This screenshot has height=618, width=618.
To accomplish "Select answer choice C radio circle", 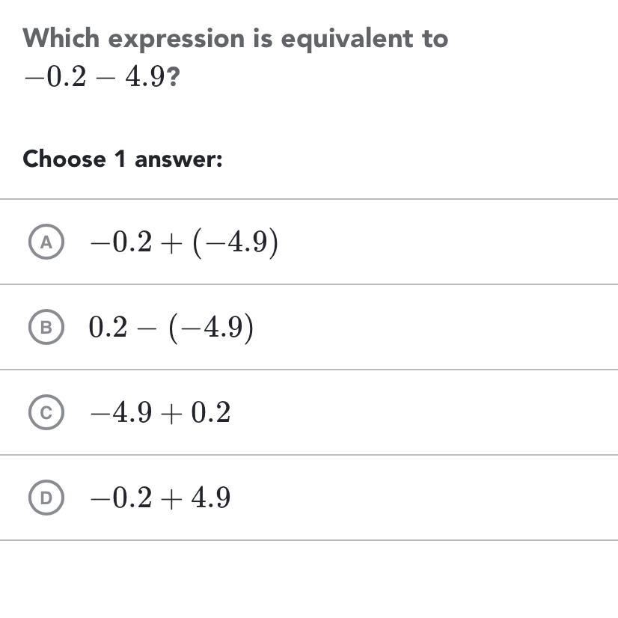I will click(x=46, y=413).
